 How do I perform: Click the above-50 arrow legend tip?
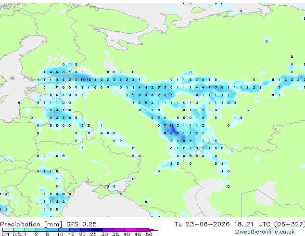152,230
